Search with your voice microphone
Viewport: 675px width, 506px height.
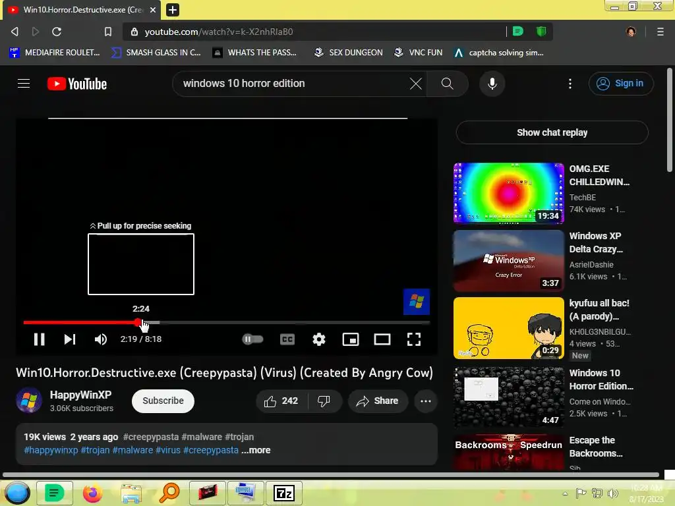pyautogui.click(x=492, y=84)
